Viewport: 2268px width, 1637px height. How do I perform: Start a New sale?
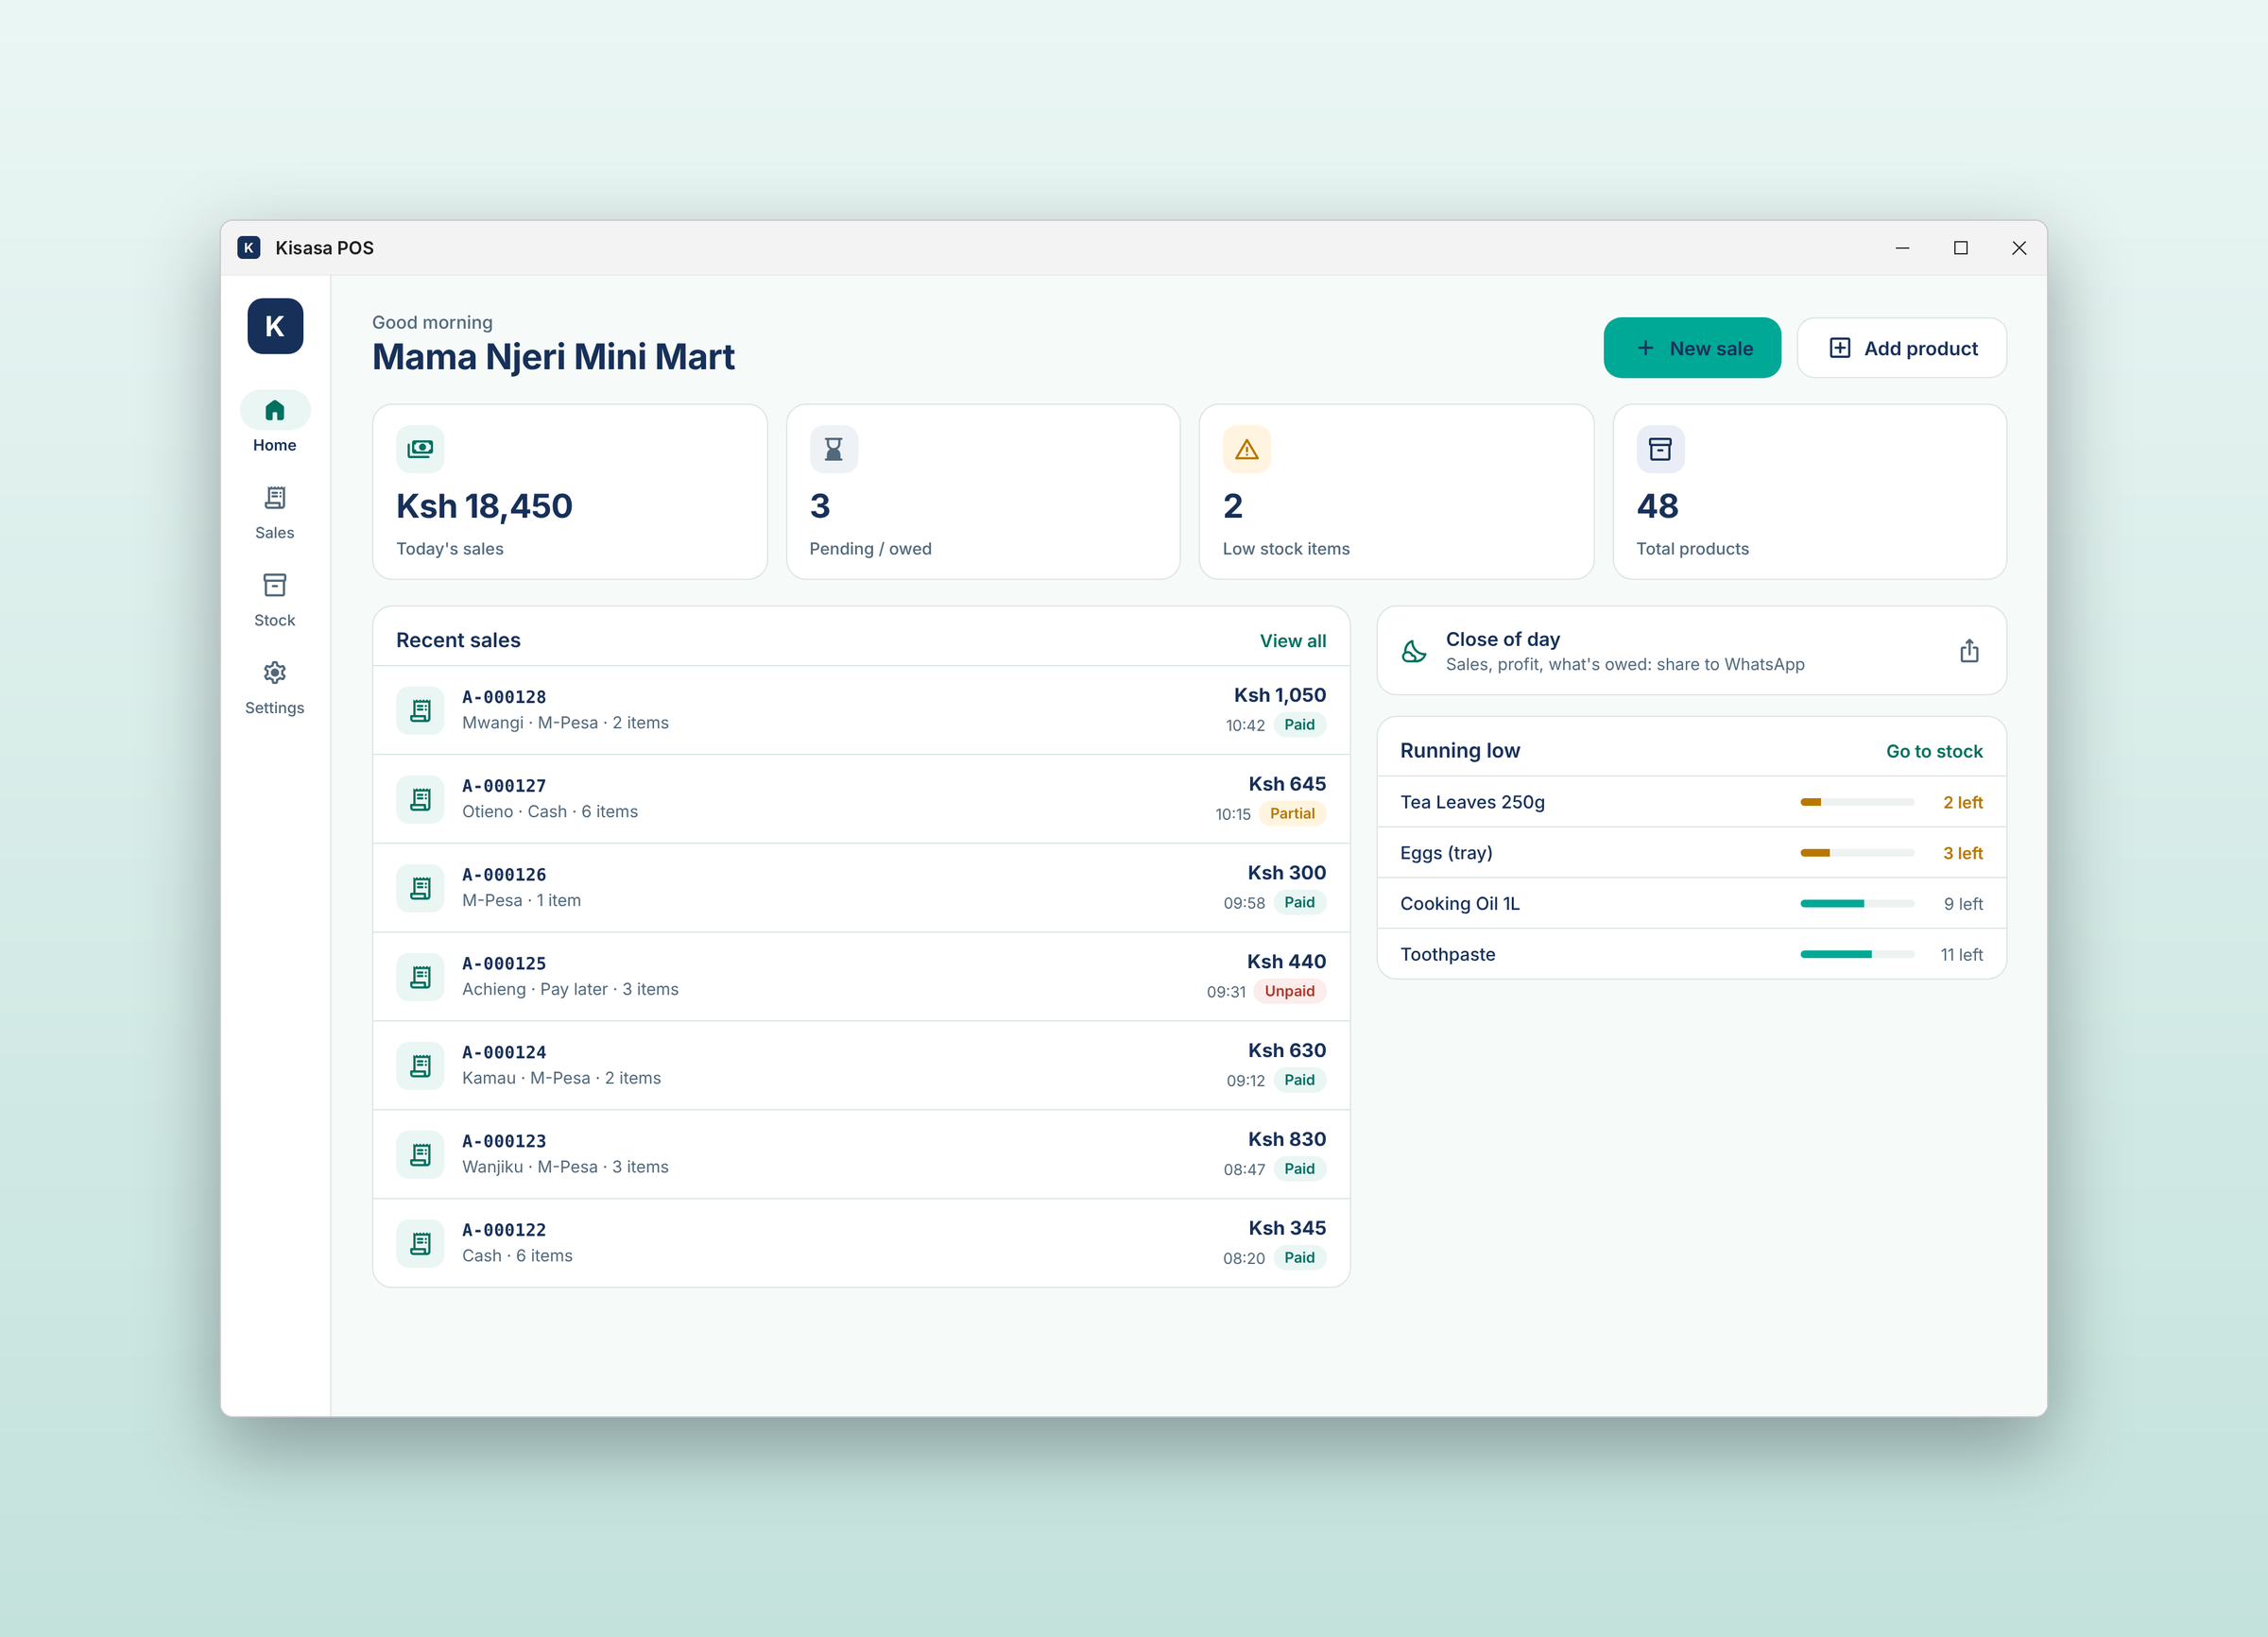[x=1692, y=348]
